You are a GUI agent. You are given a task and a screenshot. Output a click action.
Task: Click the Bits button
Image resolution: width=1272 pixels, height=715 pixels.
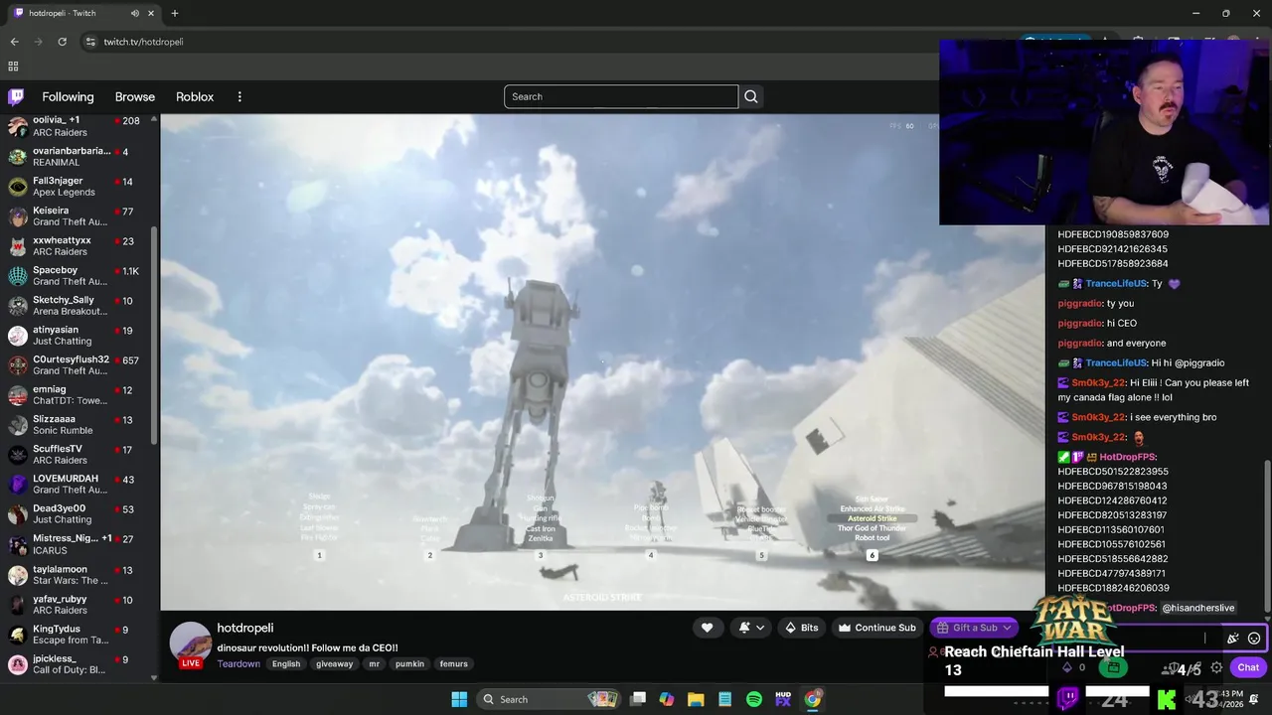(801, 628)
